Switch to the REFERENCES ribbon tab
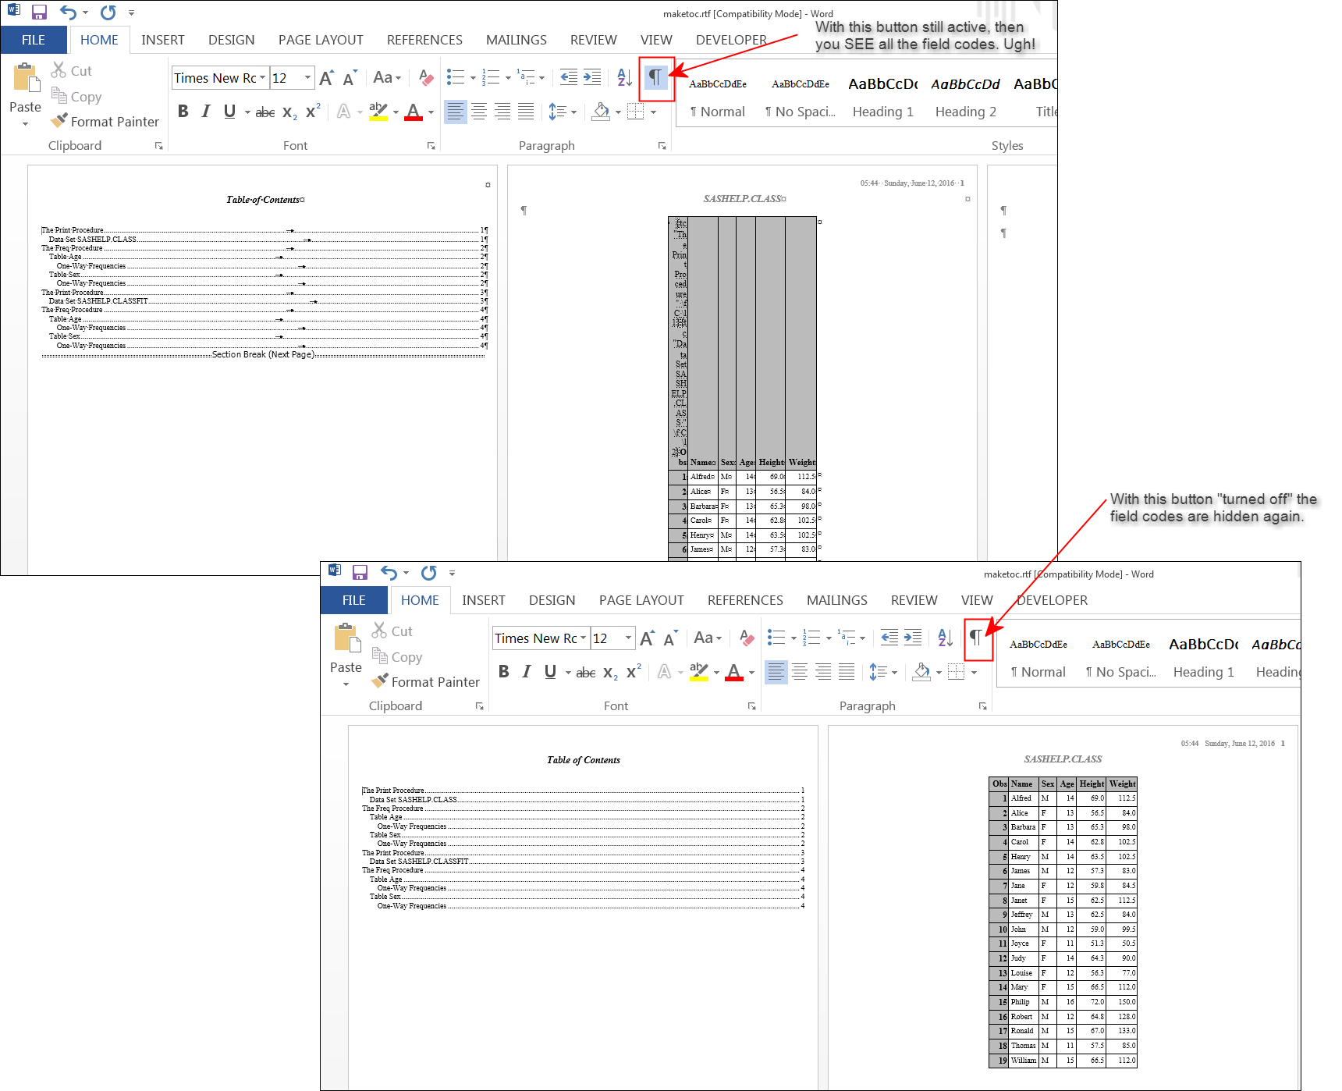Viewport: 1342px width, 1091px height. [x=424, y=39]
